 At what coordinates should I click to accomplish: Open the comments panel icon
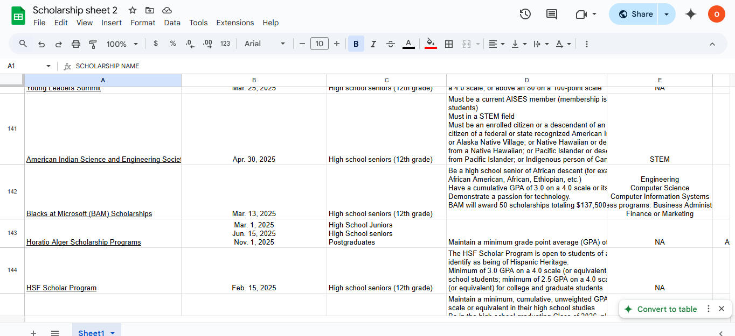552,15
